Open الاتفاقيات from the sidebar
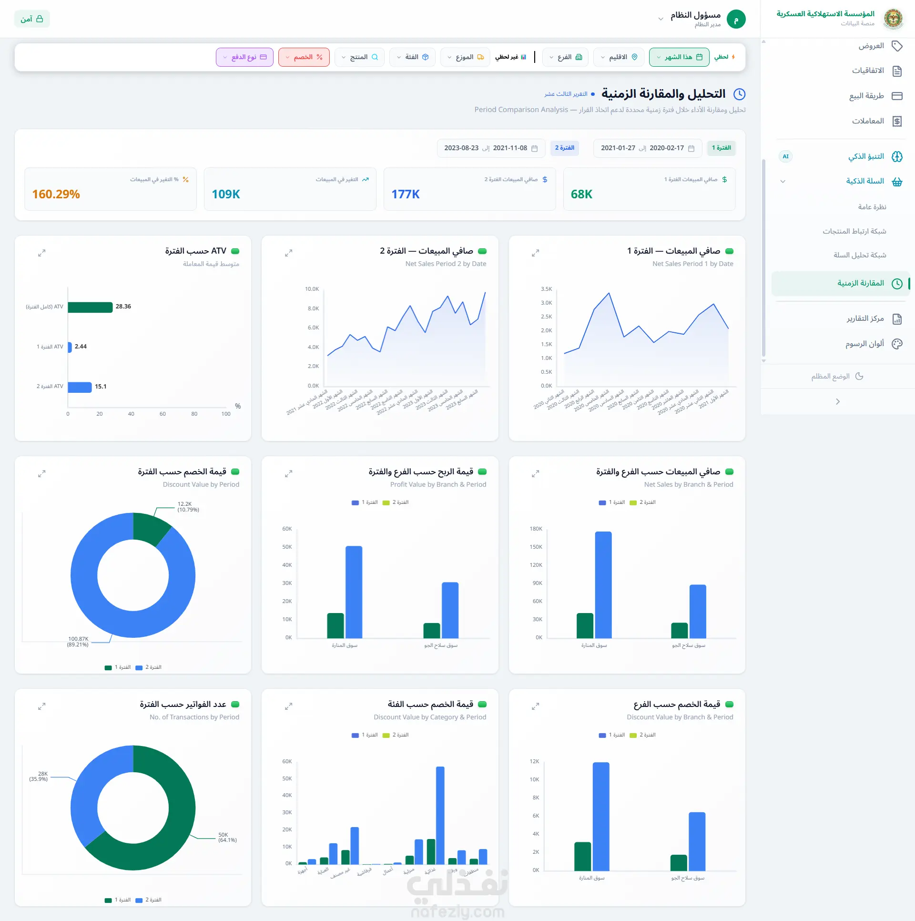 pyautogui.click(x=877, y=71)
